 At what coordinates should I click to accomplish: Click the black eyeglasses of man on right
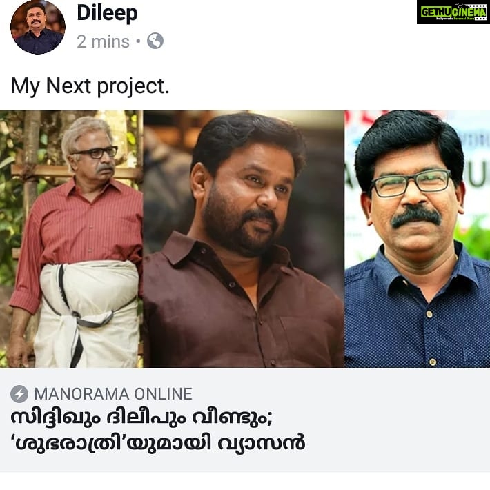click(x=411, y=182)
